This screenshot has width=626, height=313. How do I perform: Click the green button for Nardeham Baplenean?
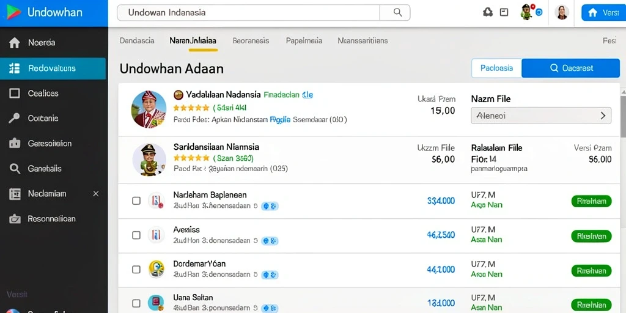(591, 201)
